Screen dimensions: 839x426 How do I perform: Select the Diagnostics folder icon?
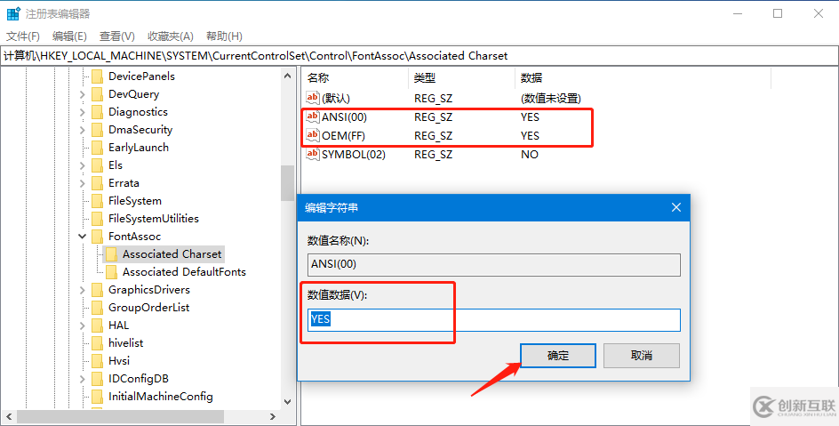(x=97, y=112)
